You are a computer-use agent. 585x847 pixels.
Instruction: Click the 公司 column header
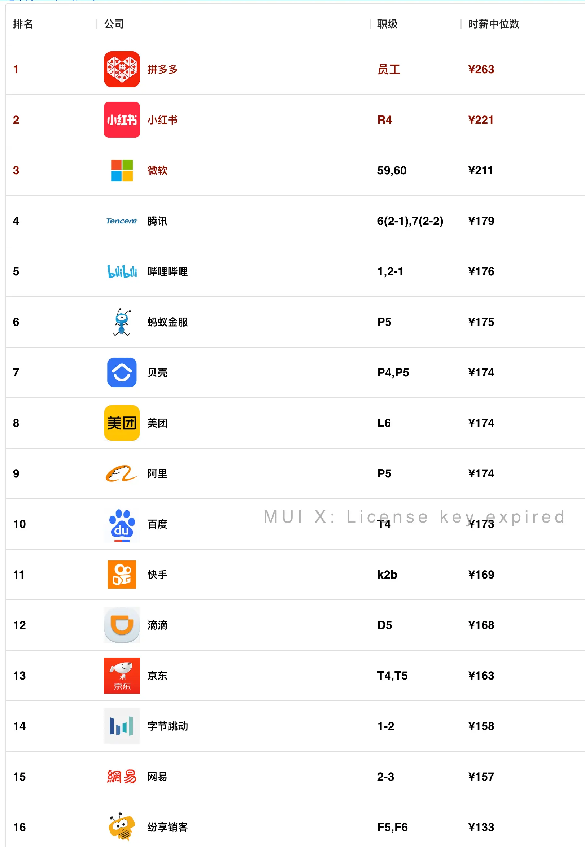114,24
